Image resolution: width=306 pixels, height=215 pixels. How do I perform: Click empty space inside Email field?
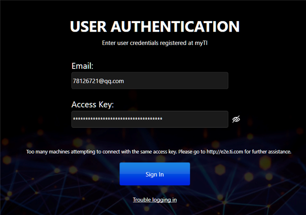(175, 80)
